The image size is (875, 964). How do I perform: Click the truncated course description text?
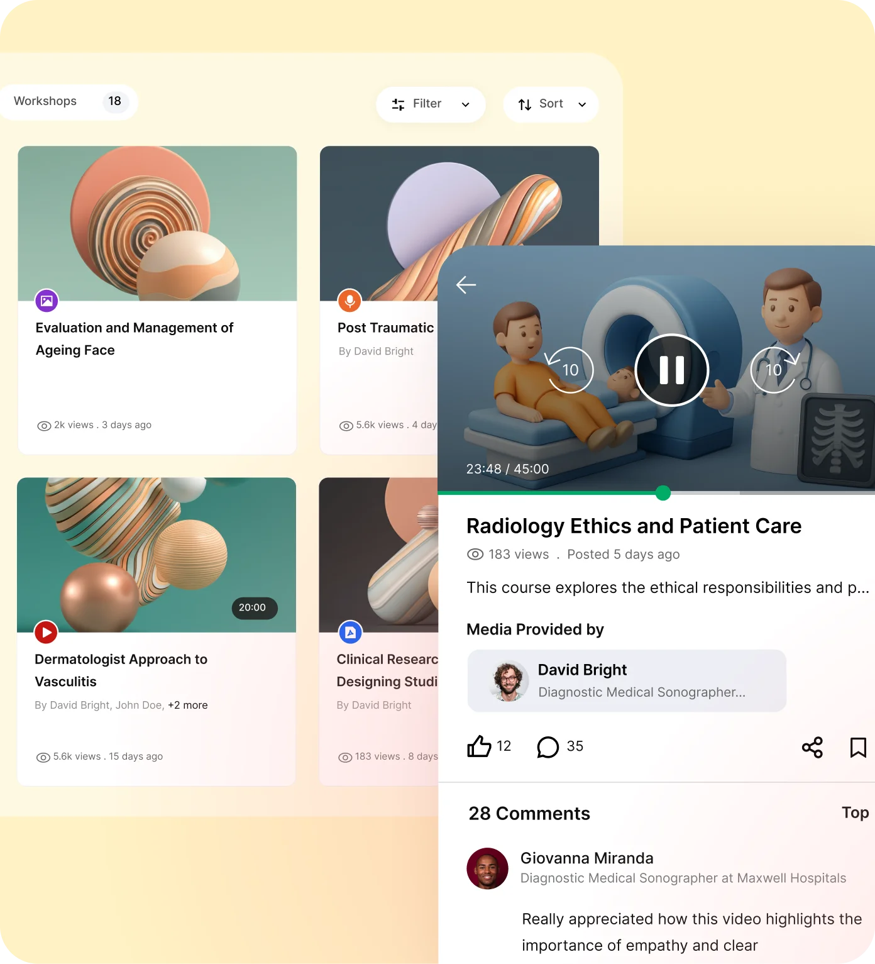click(x=666, y=587)
